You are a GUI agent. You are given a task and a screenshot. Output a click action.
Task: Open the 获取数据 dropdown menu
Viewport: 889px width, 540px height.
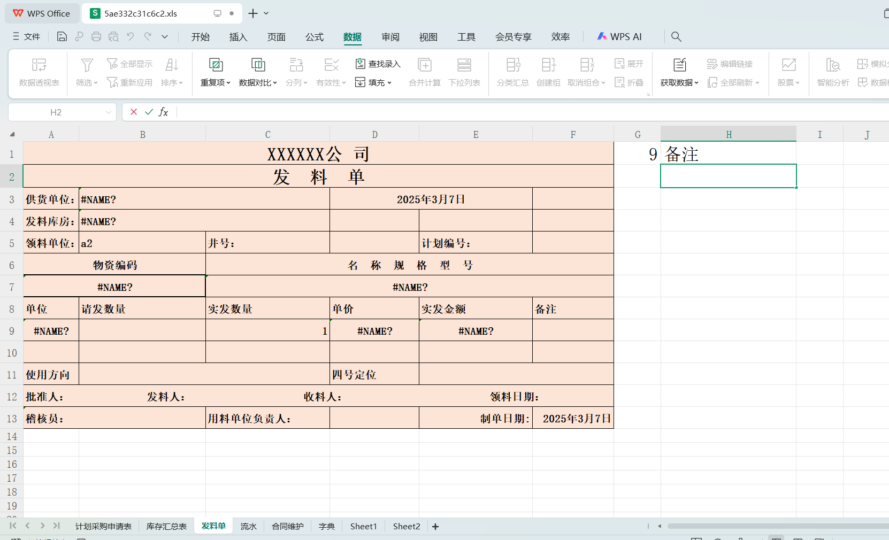(679, 72)
